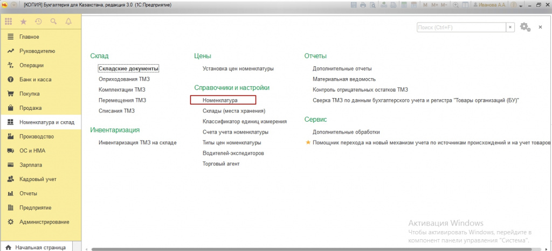Open the Calculator icon in title toolbar
Image resolution: width=552 pixels, height=251 pixels.
coord(404,5)
